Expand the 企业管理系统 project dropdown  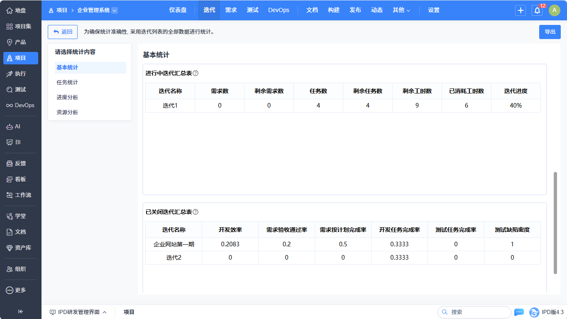(x=115, y=10)
